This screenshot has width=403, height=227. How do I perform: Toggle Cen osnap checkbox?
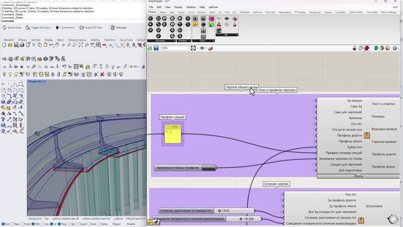click(x=42, y=224)
